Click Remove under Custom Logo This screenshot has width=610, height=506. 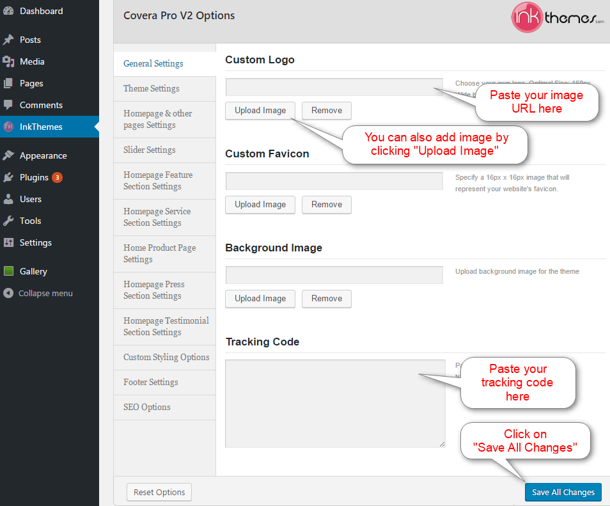tap(327, 111)
